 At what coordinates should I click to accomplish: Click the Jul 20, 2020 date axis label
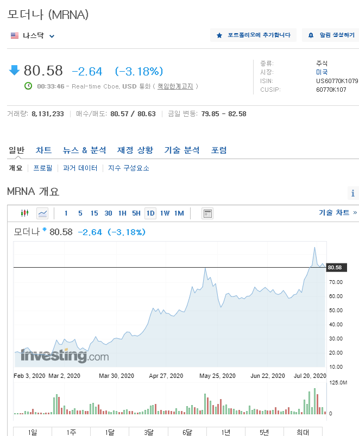click(x=310, y=376)
